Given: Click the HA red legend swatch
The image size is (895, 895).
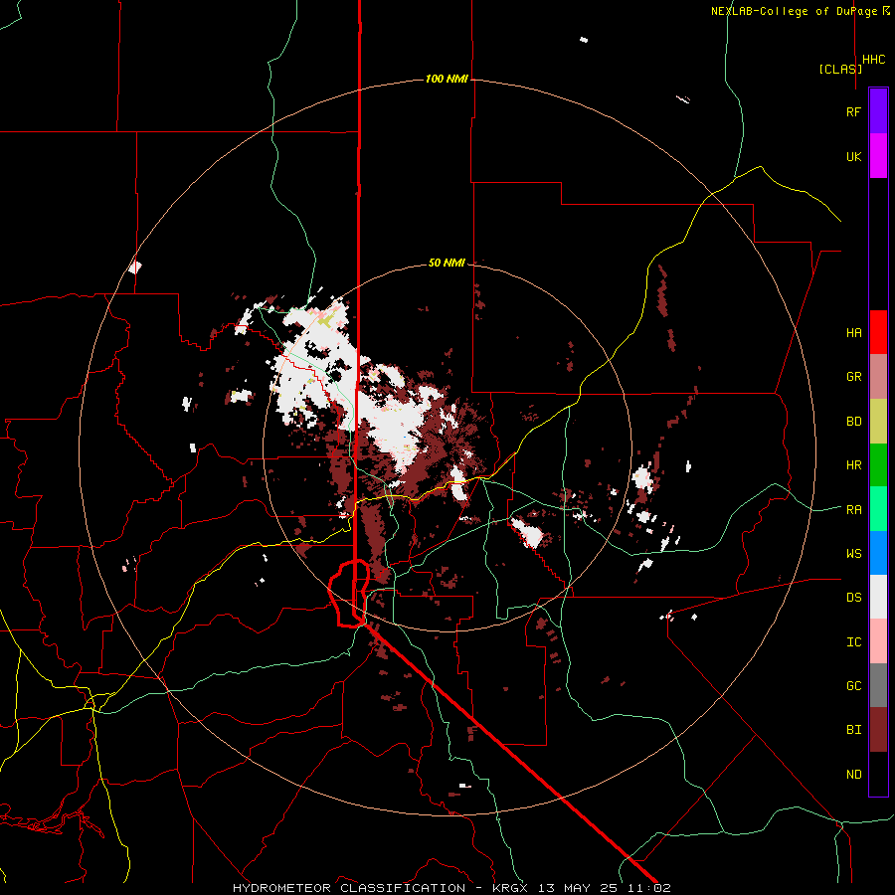Looking at the screenshot, I should (878, 332).
